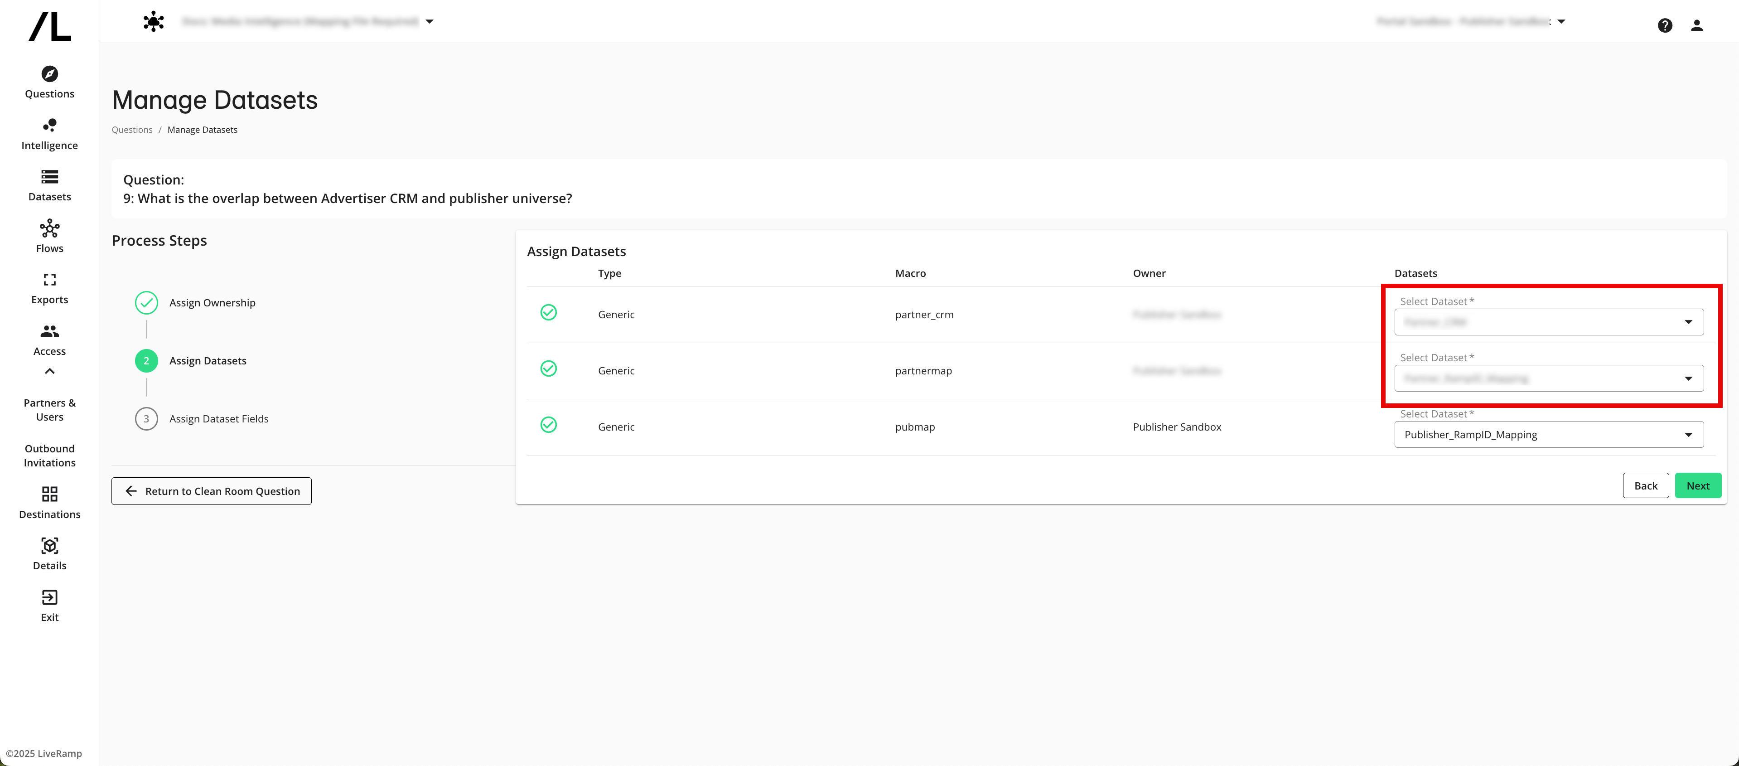Toggle the green check beside pubmap row
Image resolution: width=1739 pixels, height=766 pixels.
(x=548, y=424)
